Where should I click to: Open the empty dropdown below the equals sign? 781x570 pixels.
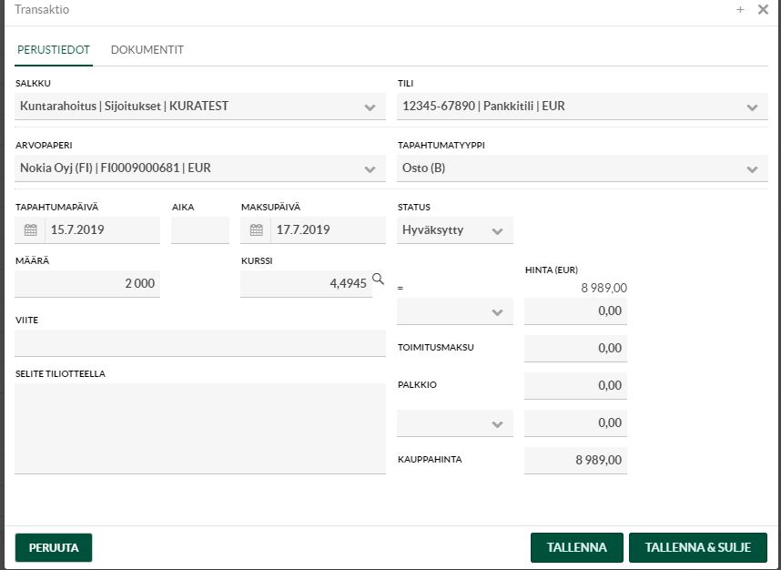click(x=496, y=312)
